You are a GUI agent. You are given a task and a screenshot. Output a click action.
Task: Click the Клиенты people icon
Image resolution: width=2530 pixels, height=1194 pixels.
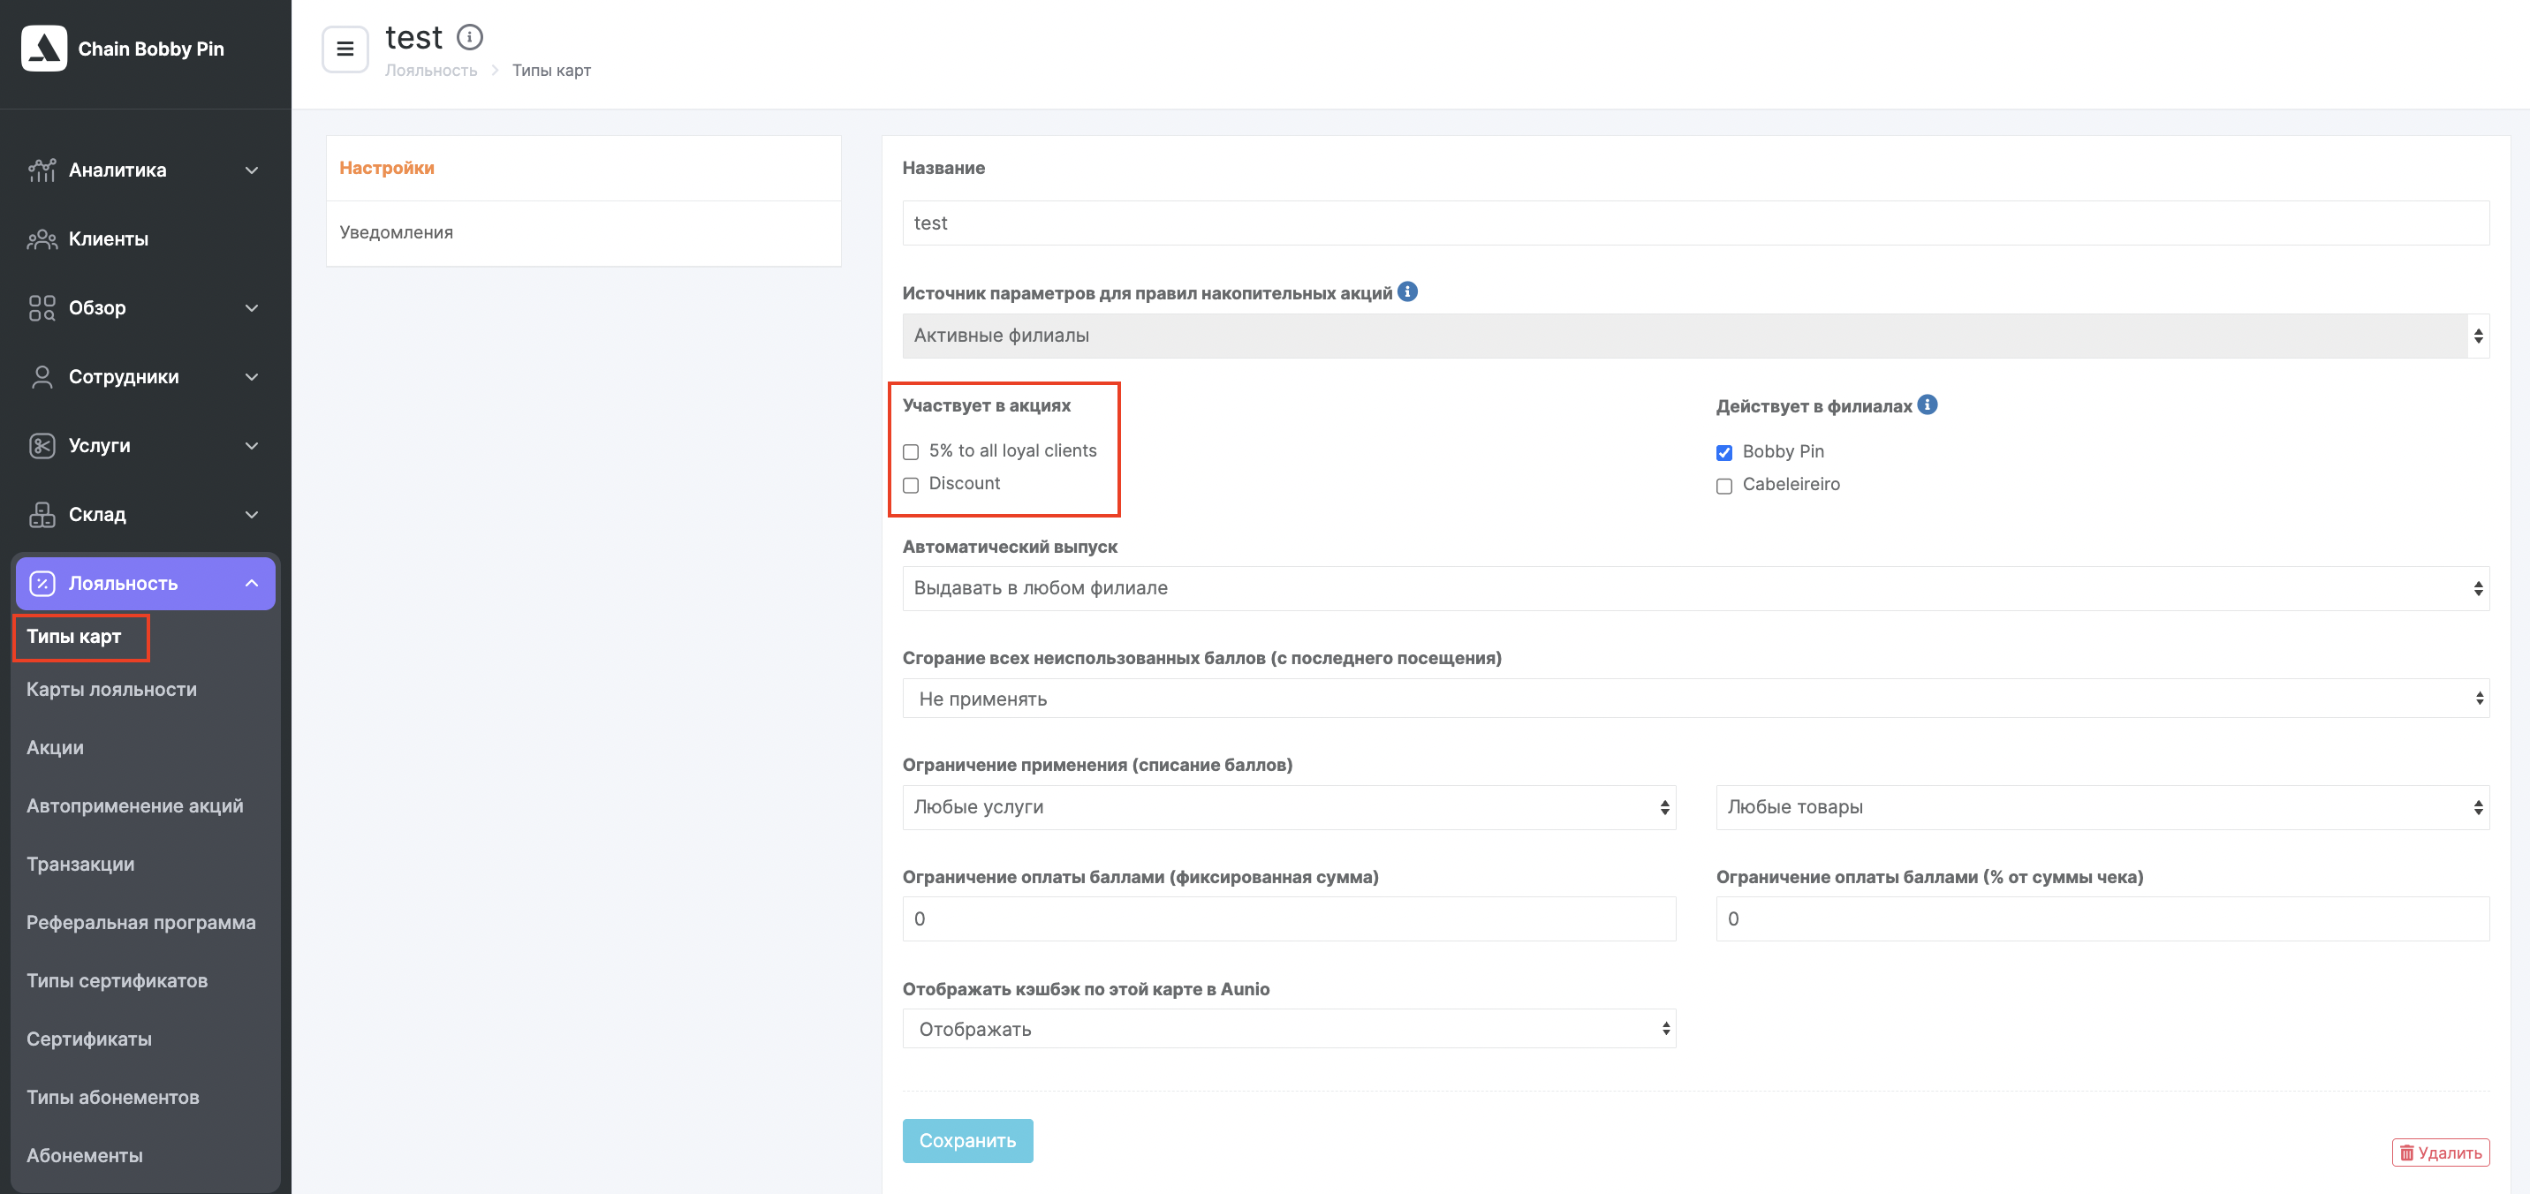[42, 238]
